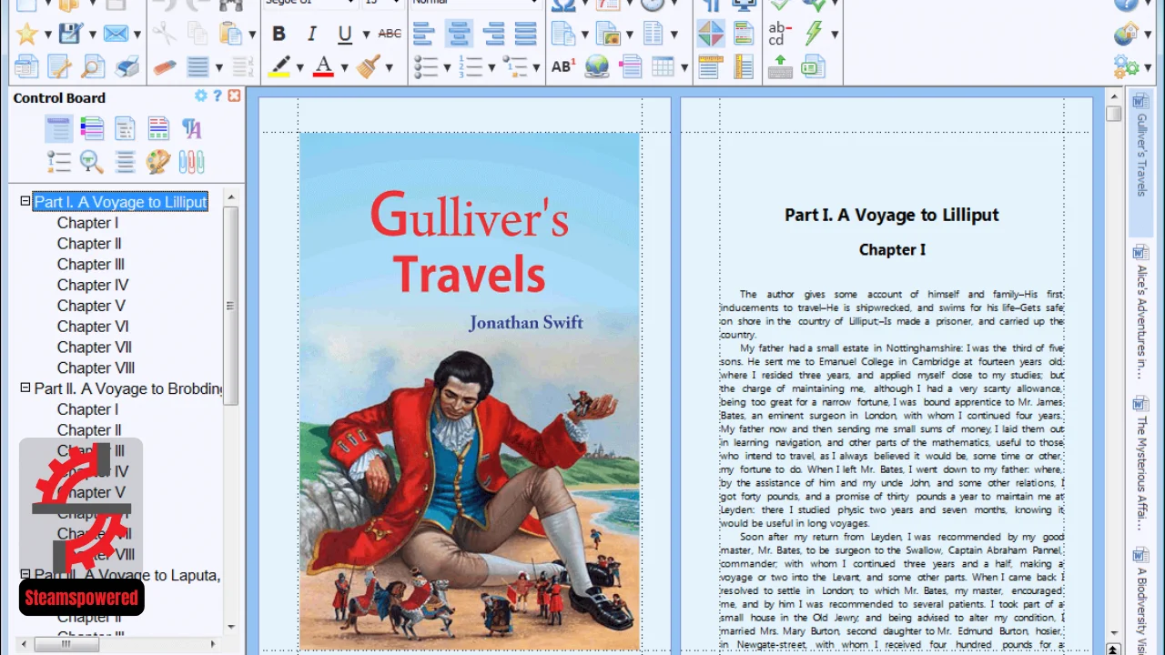Justify the paragraph text
This screenshot has height=655, width=1165.
[x=526, y=35]
